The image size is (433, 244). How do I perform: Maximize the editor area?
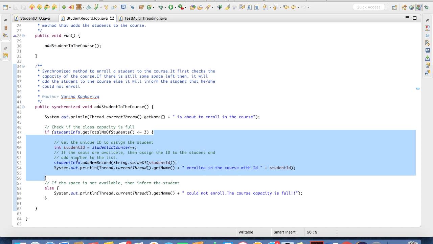click(415, 18)
